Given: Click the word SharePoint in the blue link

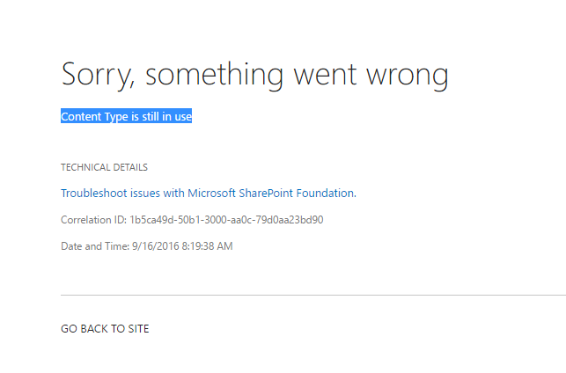Looking at the screenshot, I should tap(266, 194).
